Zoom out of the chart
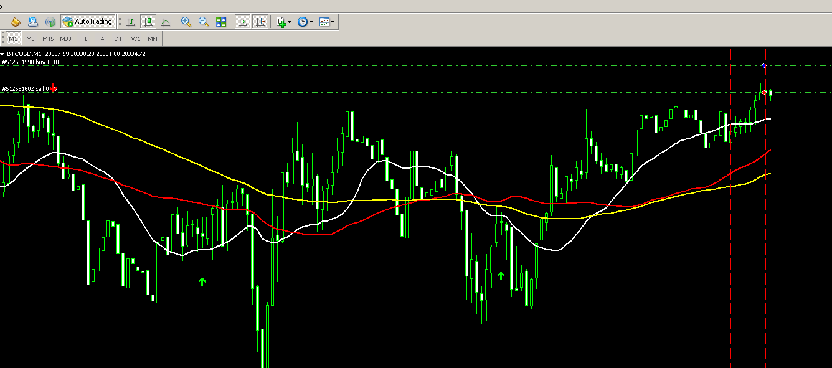 tap(204, 22)
